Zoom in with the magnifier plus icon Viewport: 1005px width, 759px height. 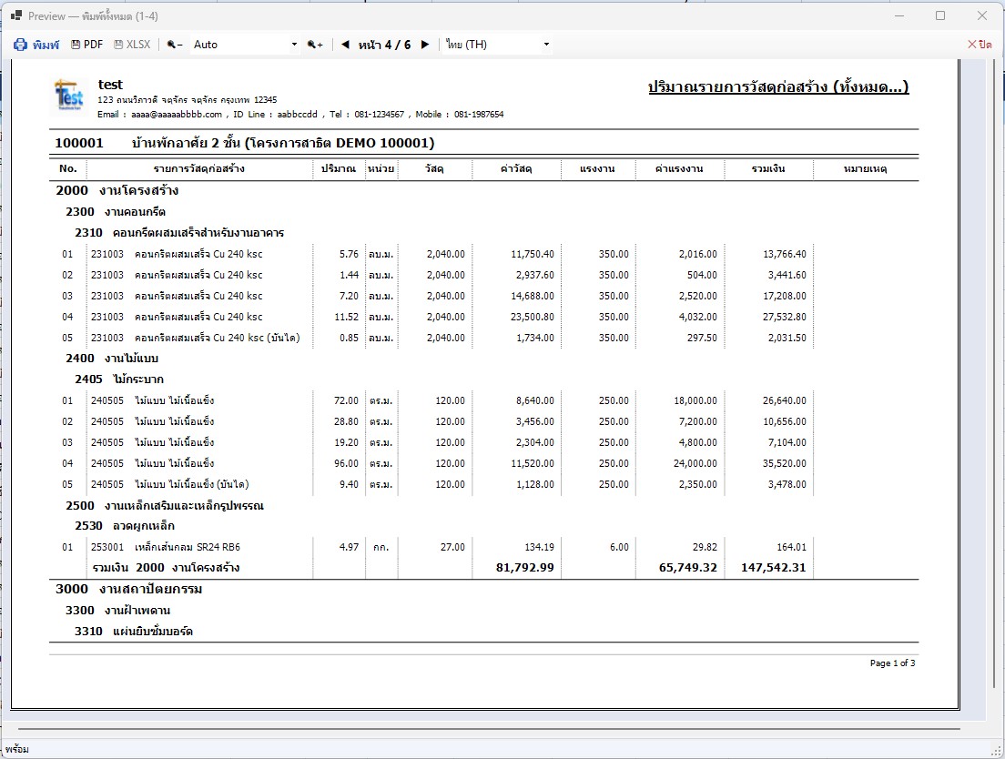(315, 45)
